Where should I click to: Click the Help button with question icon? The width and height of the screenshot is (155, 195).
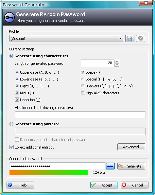20,185
